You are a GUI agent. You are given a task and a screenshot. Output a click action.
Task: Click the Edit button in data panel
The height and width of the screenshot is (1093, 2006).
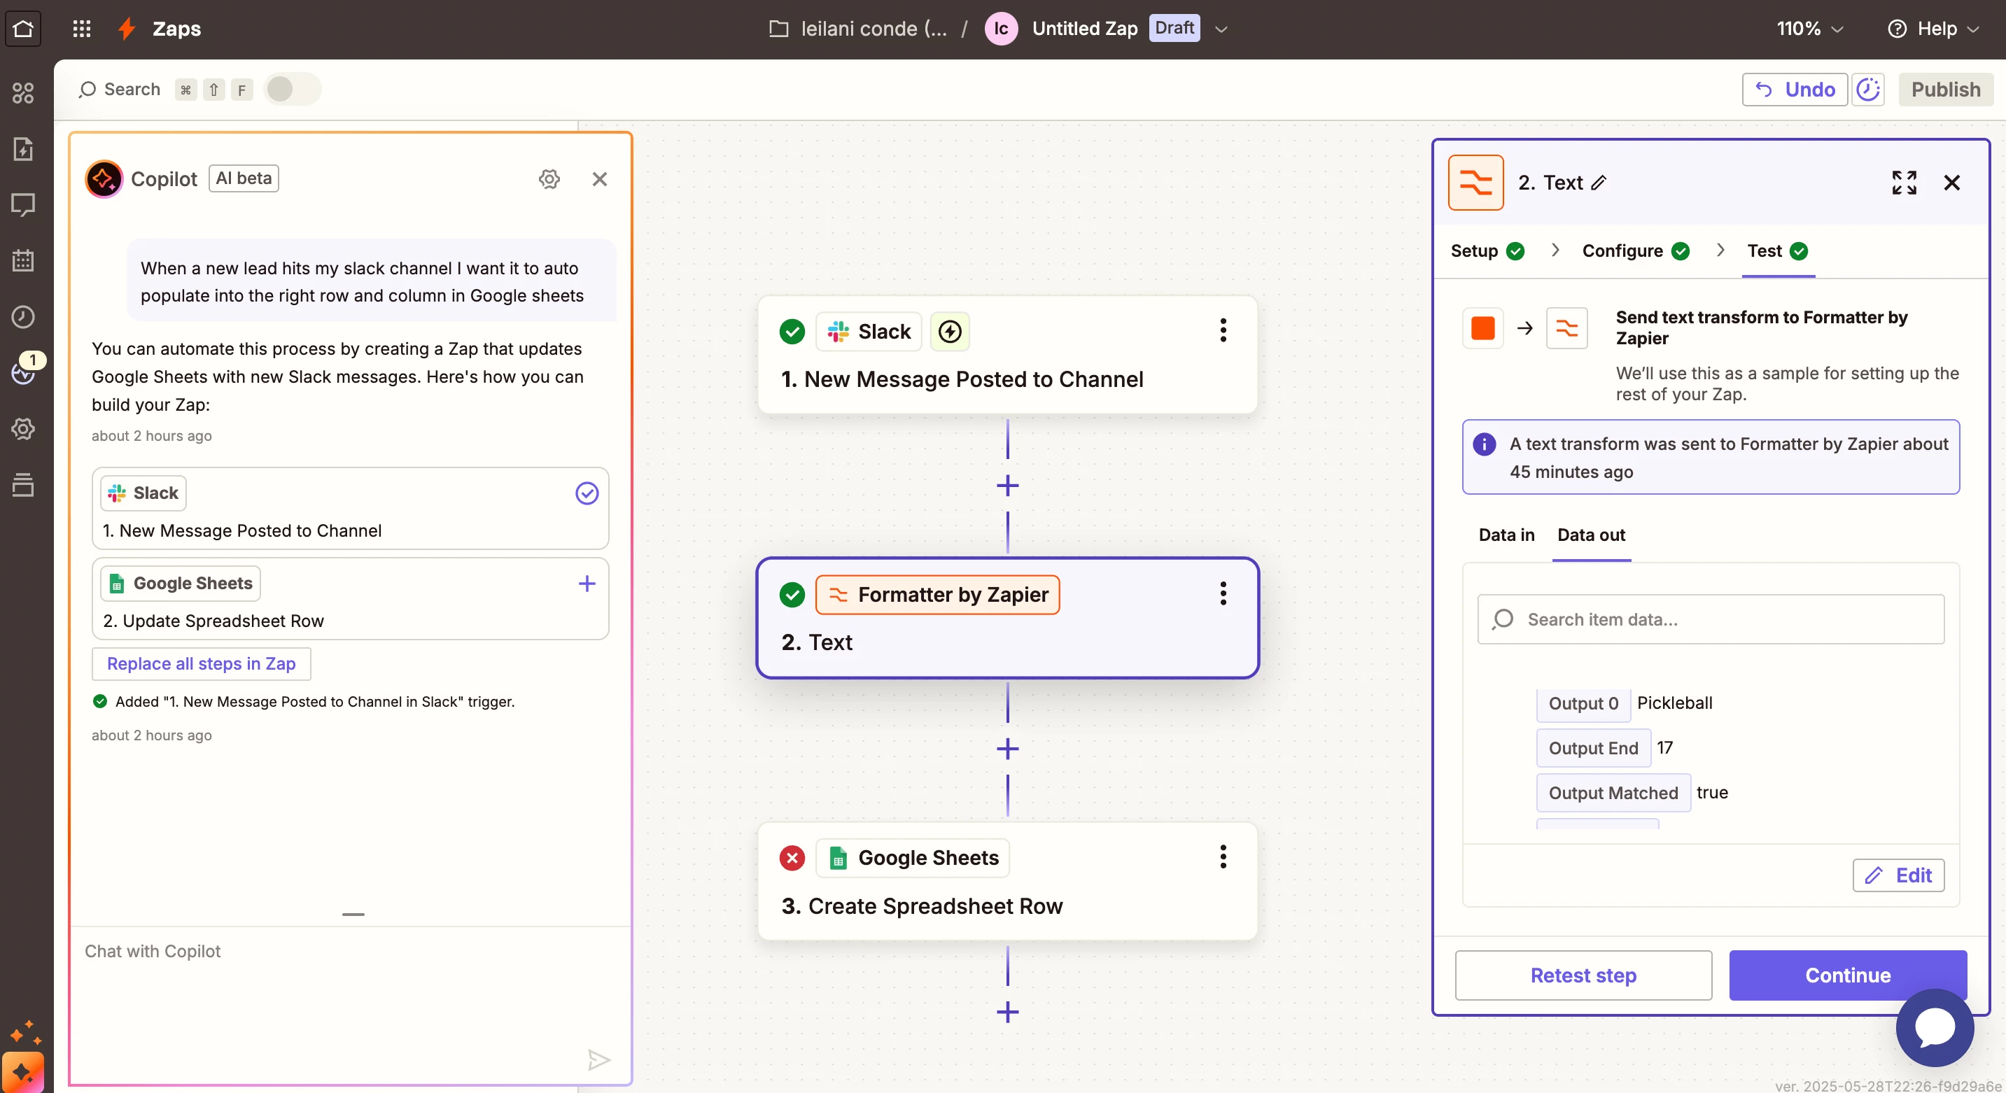(1898, 875)
